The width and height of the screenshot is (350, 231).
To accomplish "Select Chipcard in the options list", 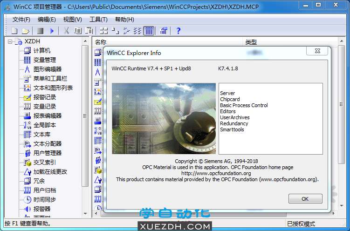I will click(230, 99).
